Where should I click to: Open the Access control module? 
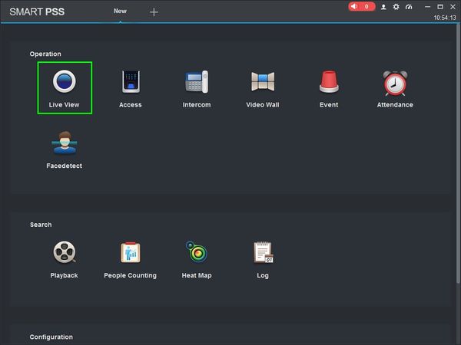(x=131, y=89)
